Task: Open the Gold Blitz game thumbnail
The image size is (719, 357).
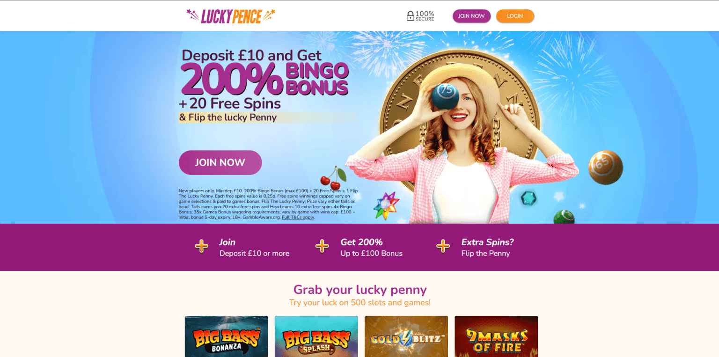Action: pos(406,336)
